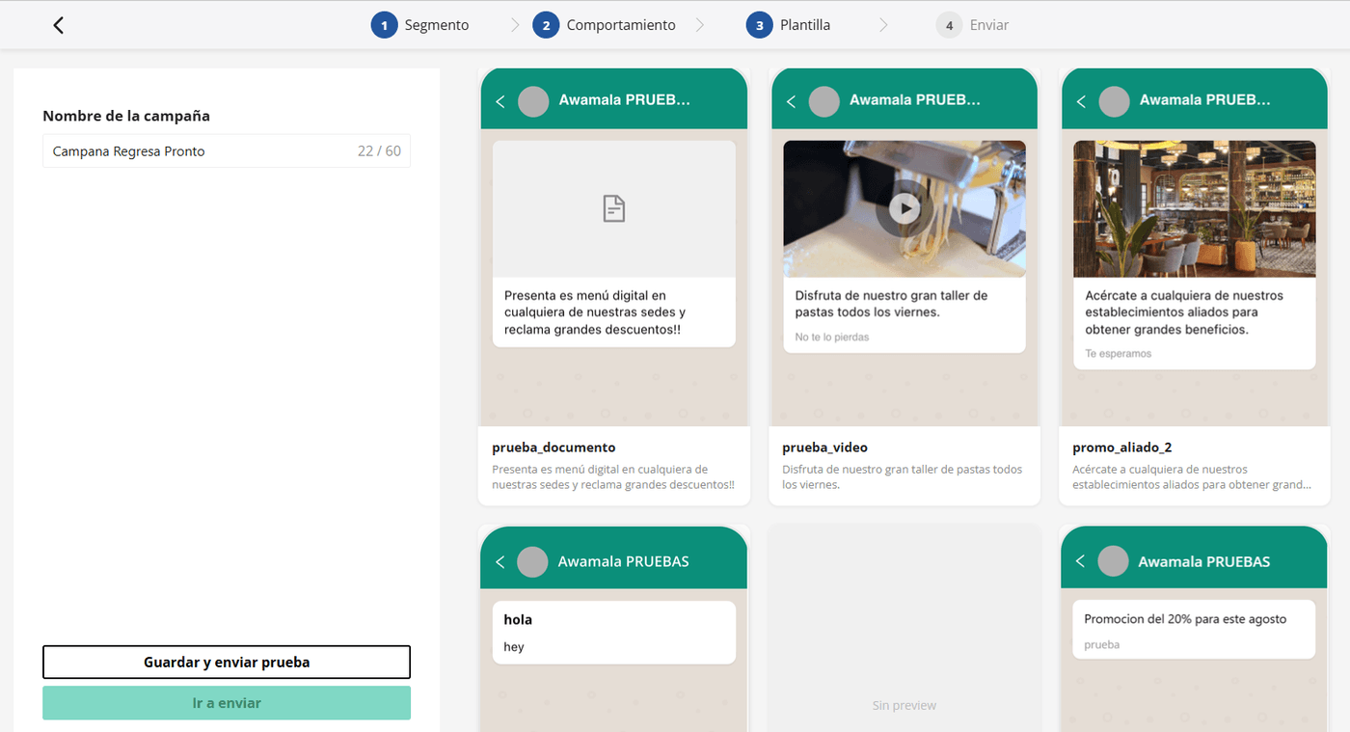Select the promo_aliado_2 template title
Viewport: 1350px width, 732px height.
pyautogui.click(x=1121, y=447)
